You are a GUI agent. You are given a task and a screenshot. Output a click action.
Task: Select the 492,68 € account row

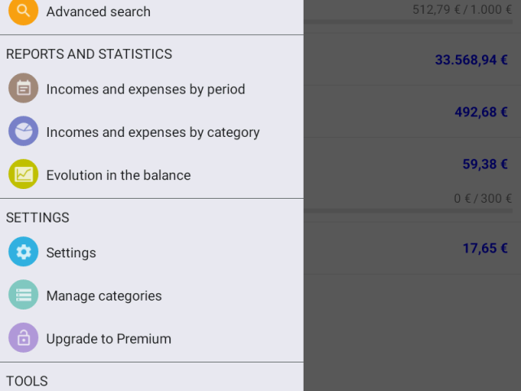(413, 112)
